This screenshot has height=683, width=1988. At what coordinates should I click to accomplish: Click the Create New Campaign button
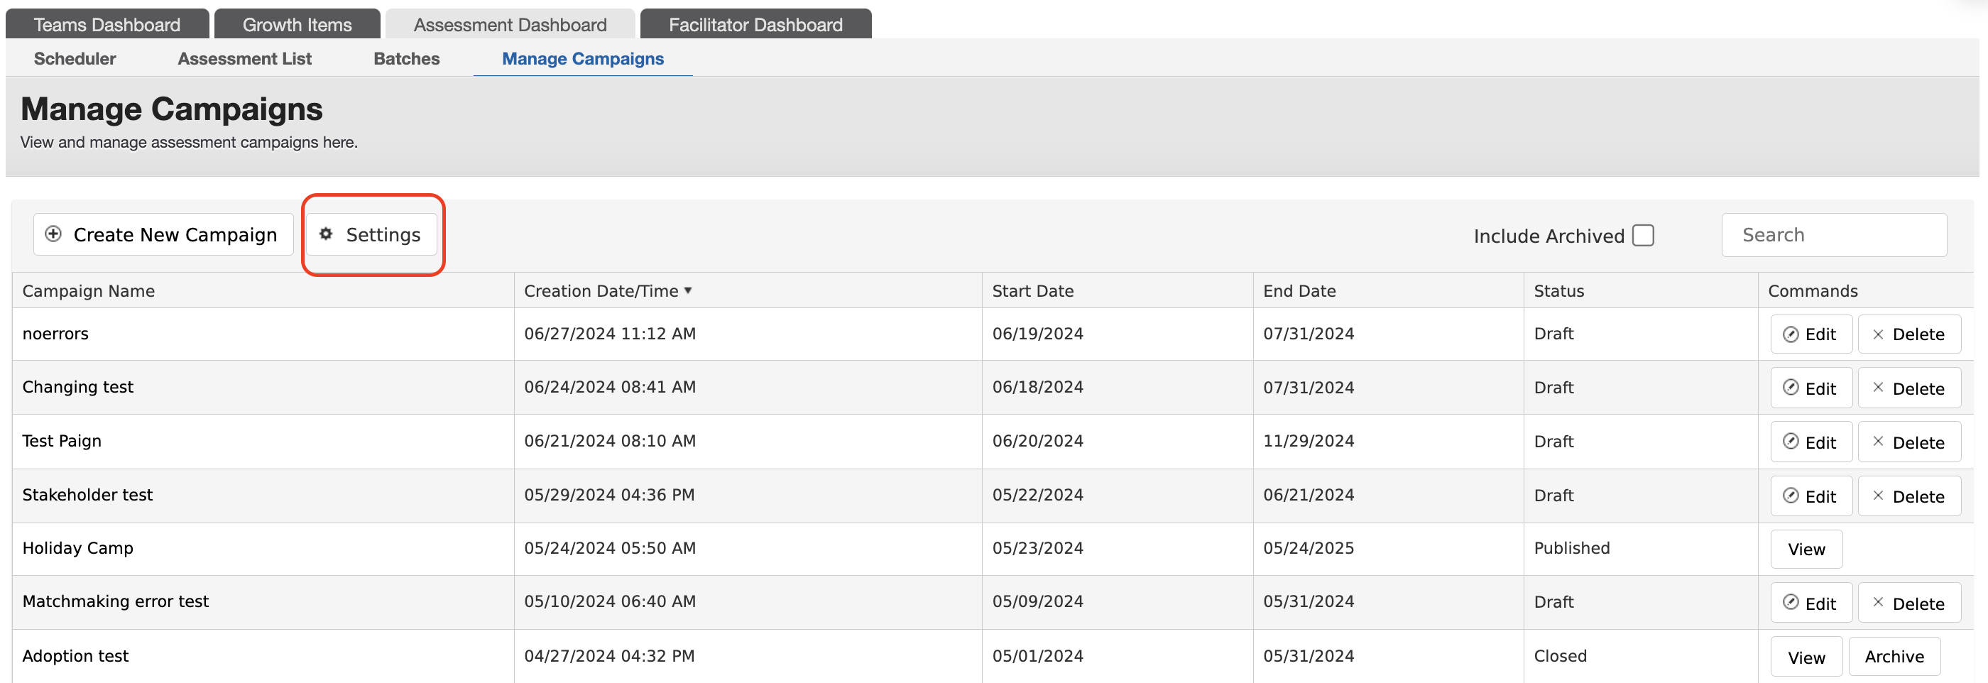tap(163, 234)
